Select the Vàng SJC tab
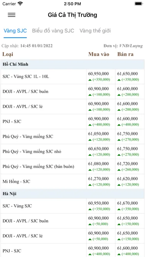145x257 pixels. 15,31
